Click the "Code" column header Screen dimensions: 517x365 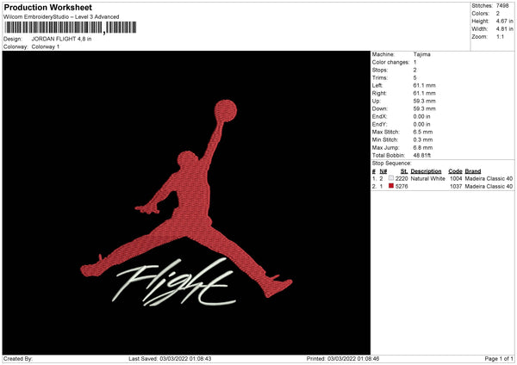pos(455,171)
